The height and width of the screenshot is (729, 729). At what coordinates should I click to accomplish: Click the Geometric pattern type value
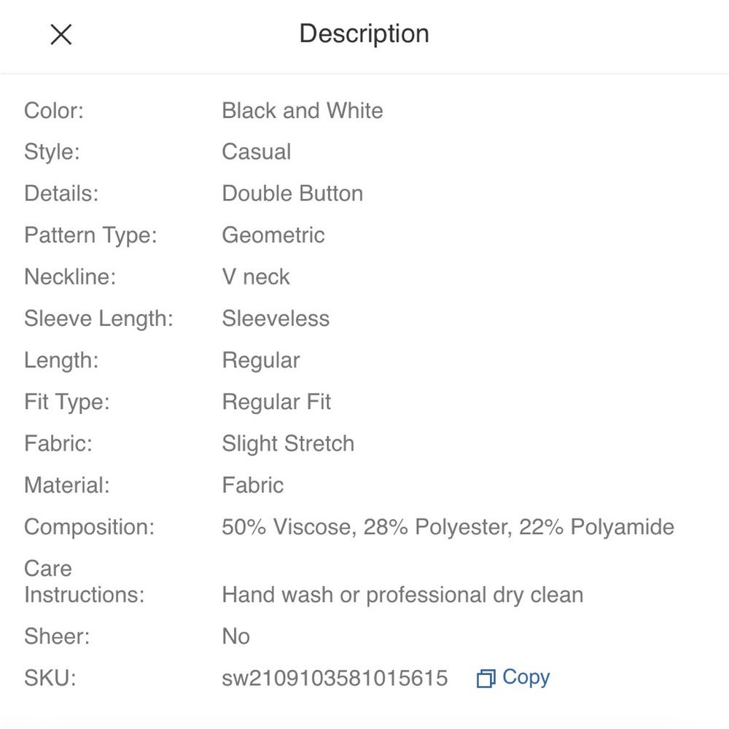(x=273, y=235)
